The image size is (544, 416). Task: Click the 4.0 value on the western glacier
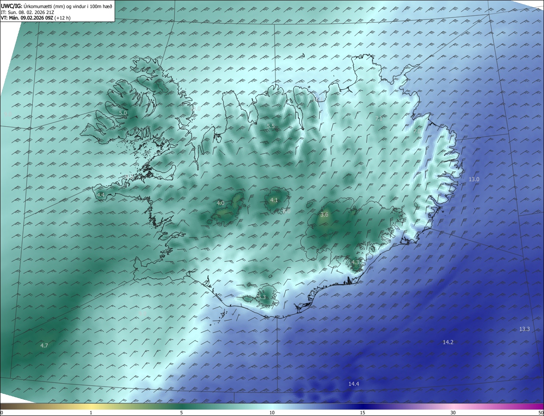click(x=220, y=203)
